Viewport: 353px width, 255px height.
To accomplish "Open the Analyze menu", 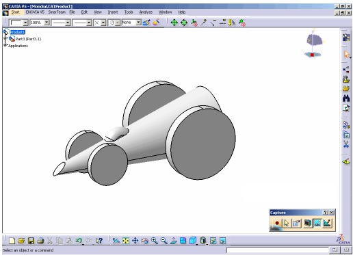I will coord(146,12).
